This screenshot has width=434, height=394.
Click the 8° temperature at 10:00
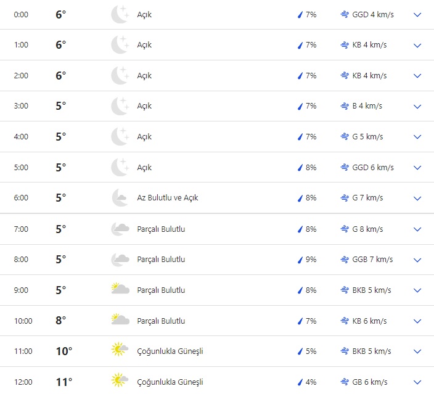pyautogui.click(x=60, y=321)
